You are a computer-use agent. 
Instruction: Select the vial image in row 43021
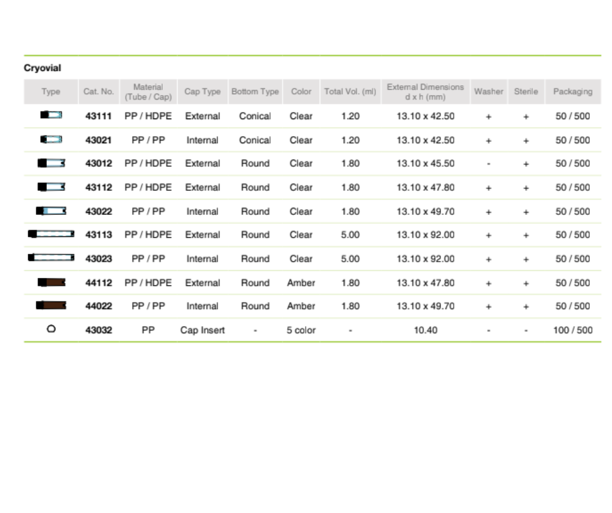pos(51,139)
